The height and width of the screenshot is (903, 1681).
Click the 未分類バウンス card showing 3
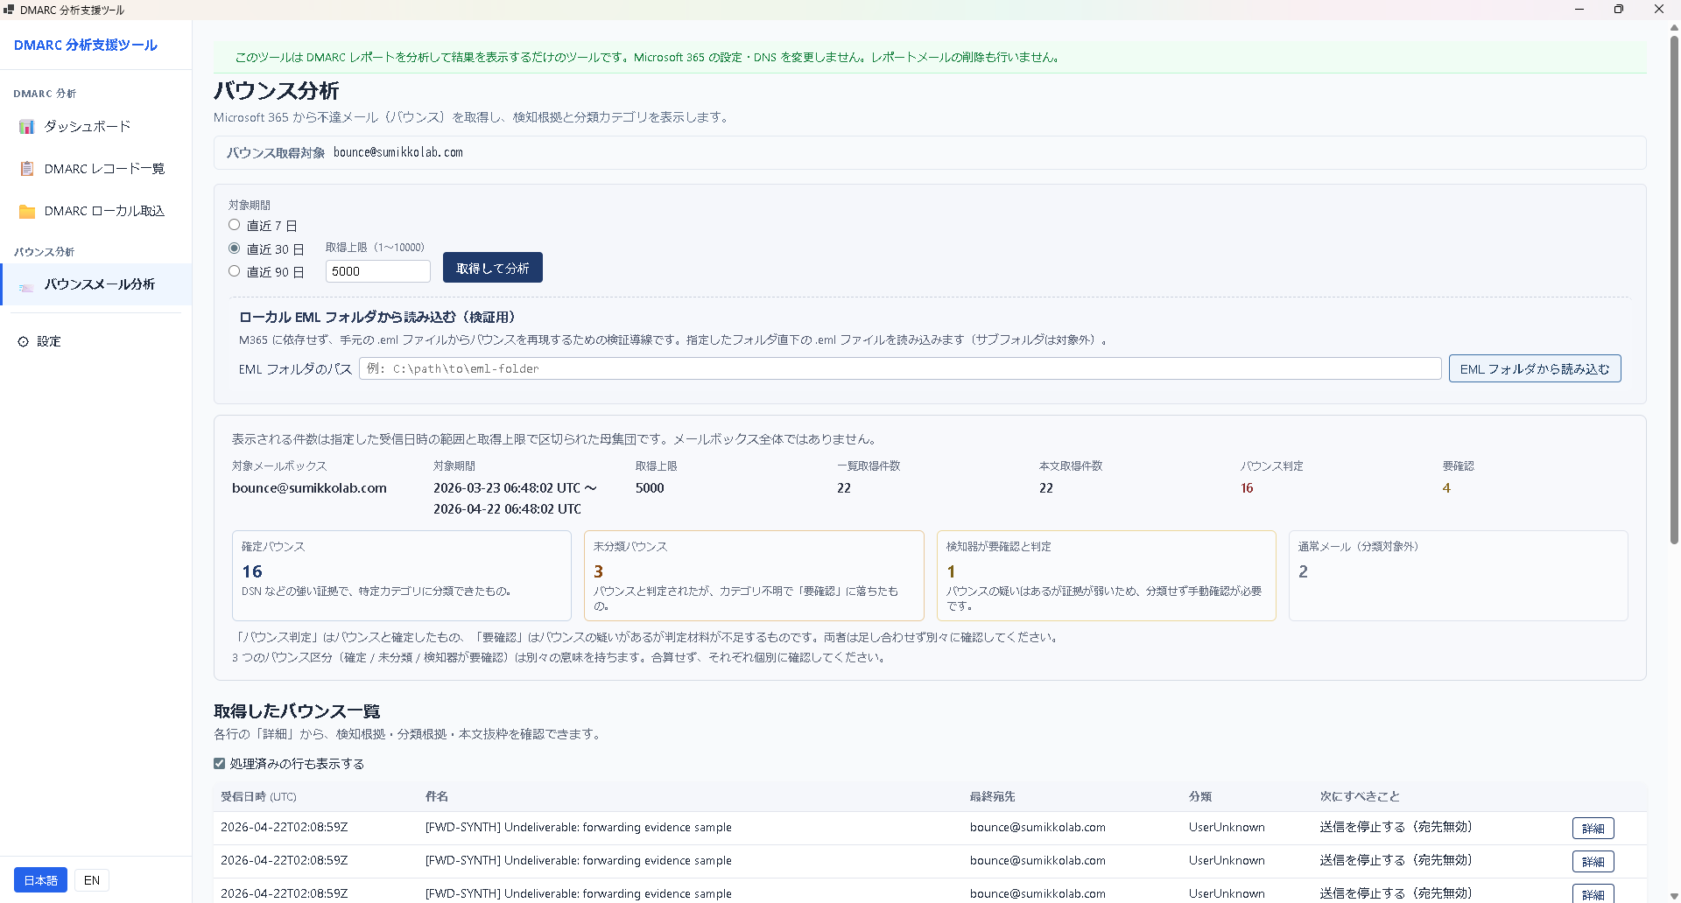click(x=754, y=576)
